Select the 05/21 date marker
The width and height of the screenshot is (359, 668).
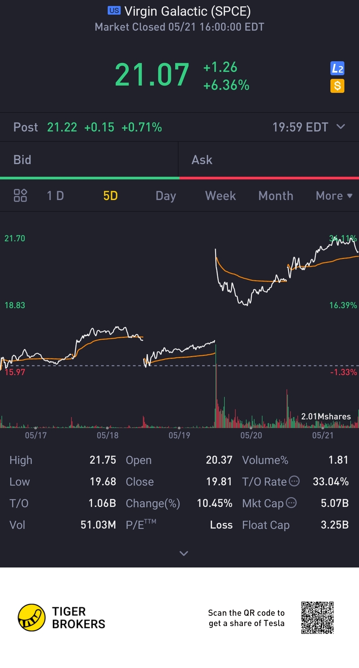[323, 435]
